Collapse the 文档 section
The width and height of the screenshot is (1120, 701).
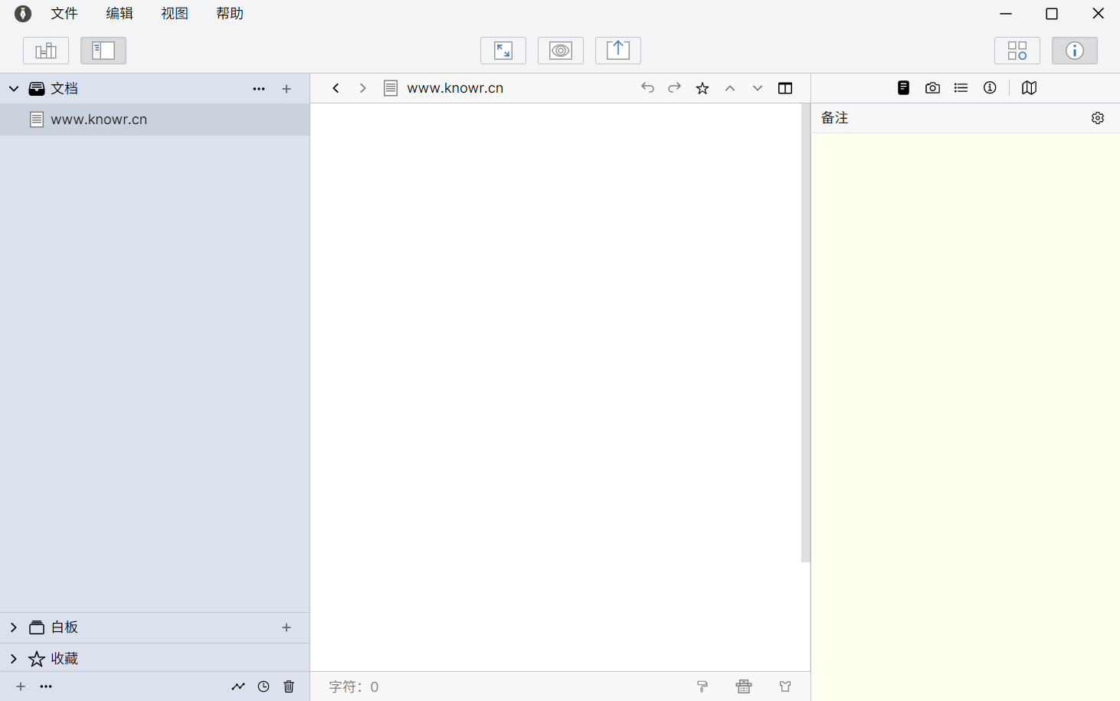14,89
